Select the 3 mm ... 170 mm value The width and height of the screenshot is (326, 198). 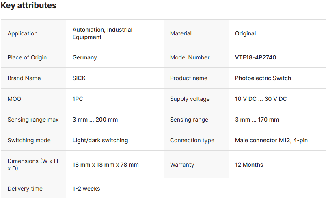coord(257,120)
